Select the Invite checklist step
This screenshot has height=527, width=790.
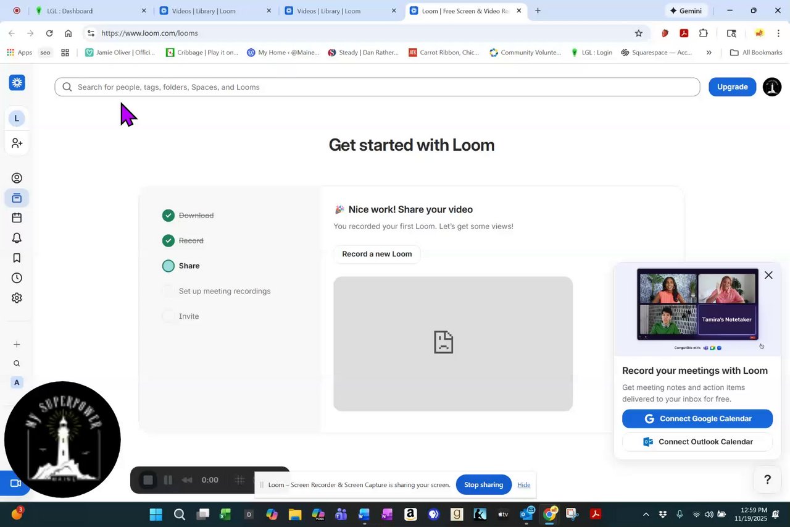(181, 316)
